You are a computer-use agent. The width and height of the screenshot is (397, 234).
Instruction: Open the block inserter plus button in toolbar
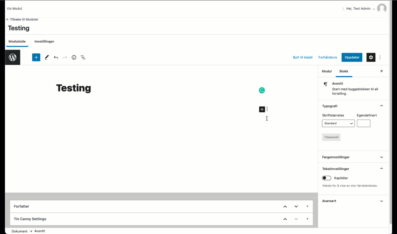(36, 57)
